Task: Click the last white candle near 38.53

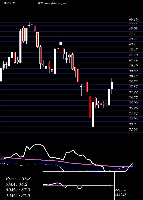Action: click(112, 85)
